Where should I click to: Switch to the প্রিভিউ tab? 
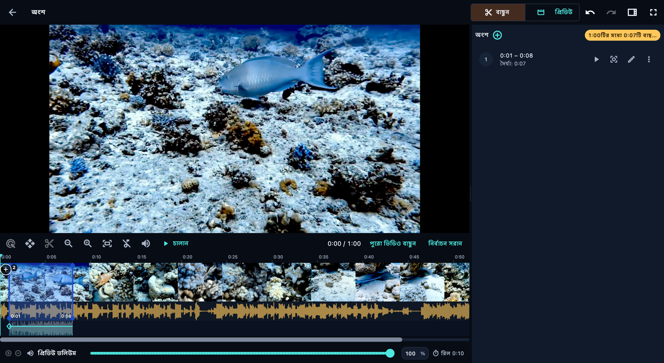click(552, 12)
